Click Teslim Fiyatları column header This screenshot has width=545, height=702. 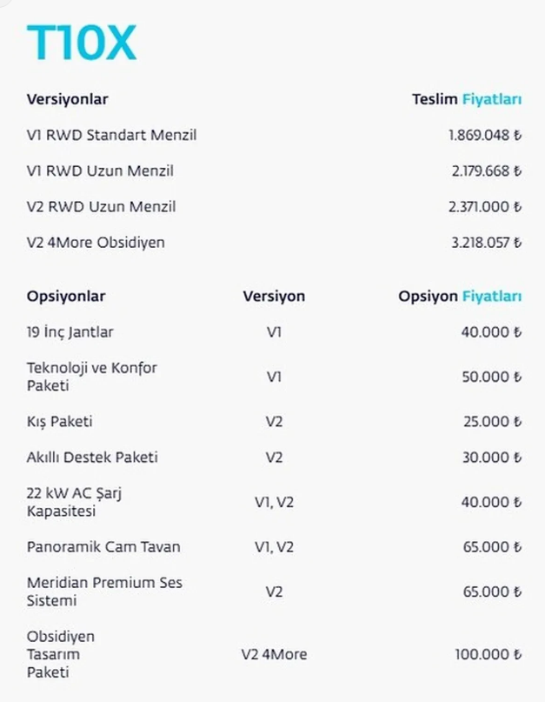467,99
